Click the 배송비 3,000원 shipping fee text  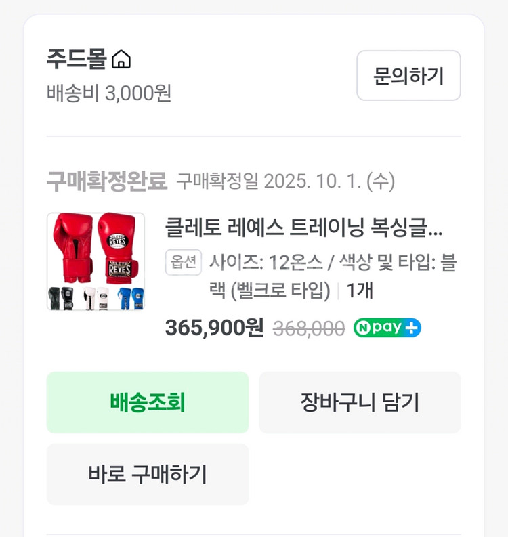pos(108,93)
